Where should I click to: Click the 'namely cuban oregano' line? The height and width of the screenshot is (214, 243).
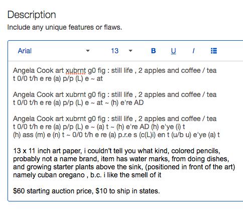pos(87,175)
